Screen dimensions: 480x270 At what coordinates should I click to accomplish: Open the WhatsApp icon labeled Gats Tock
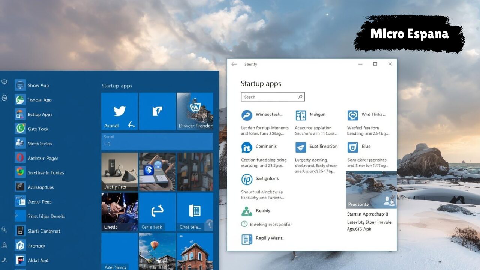coord(20,129)
